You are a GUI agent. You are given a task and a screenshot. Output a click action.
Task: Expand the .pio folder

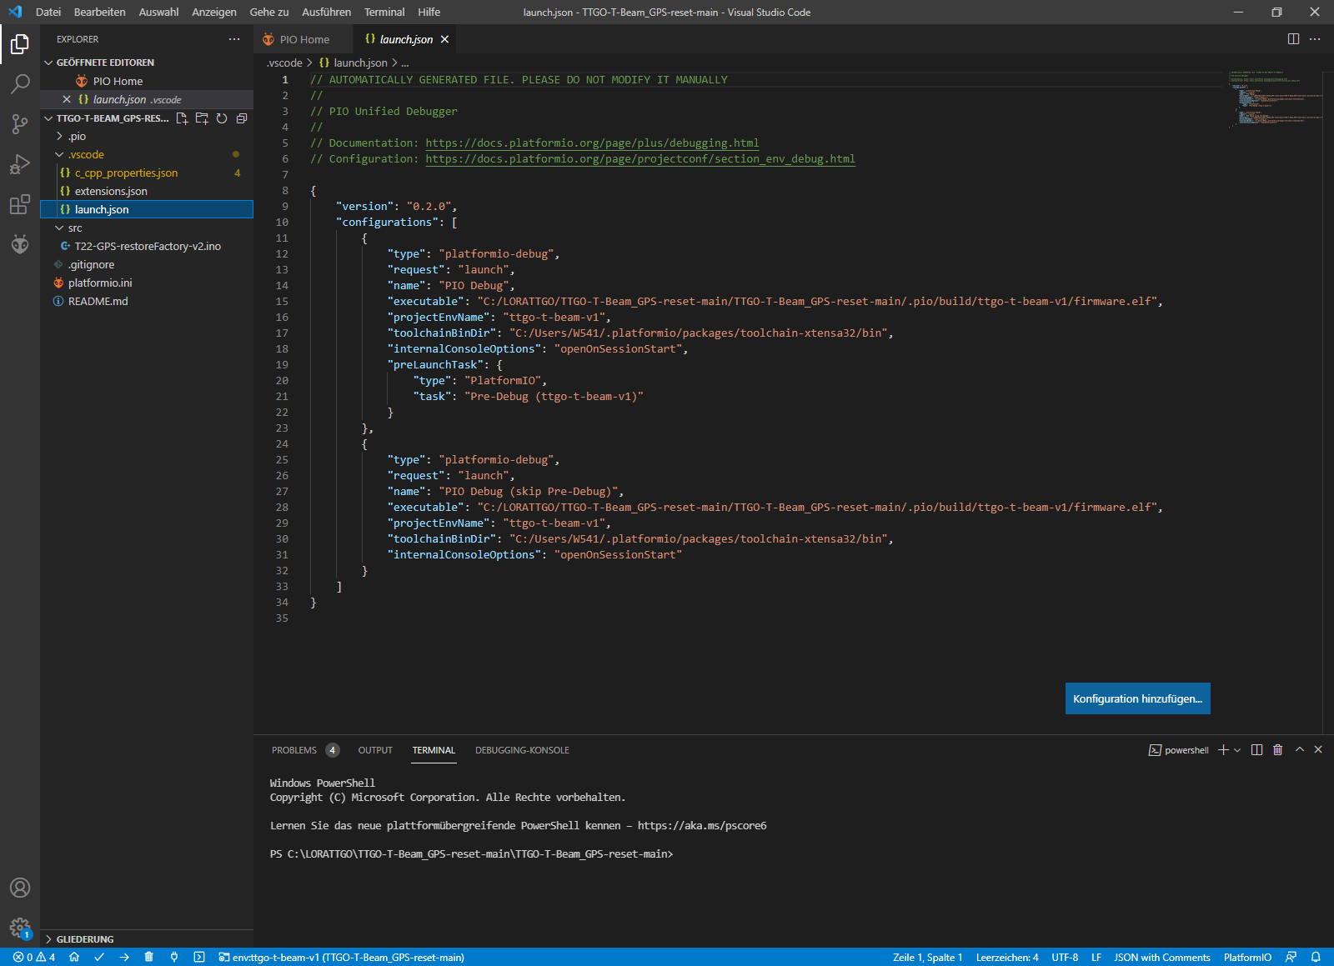pyautogui.click(x=78, y=136)
